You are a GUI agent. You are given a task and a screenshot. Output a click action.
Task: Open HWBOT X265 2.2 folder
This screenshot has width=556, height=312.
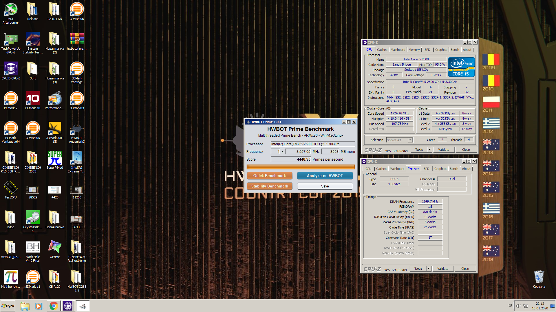[77, 281]
